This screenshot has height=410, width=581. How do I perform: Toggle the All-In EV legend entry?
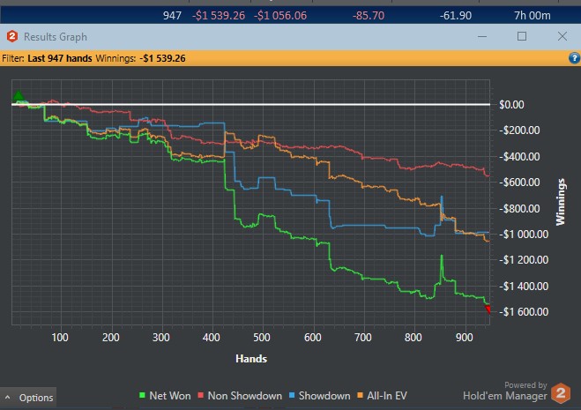pos(382,396)
